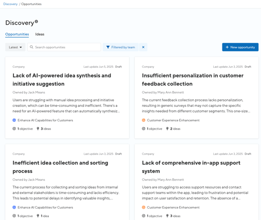This screenshot has height=220, width=261.
Task: Click lightbulb icon next to 3 ideas in first card
Action: coord(38,129)
